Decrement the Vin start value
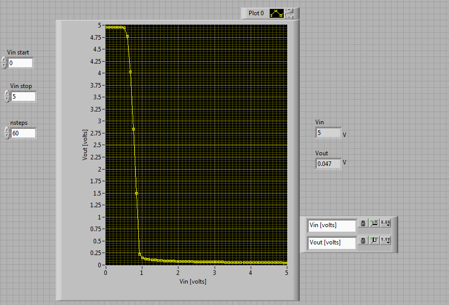Screen dimensions: 449x305 [x=4, y=66]
